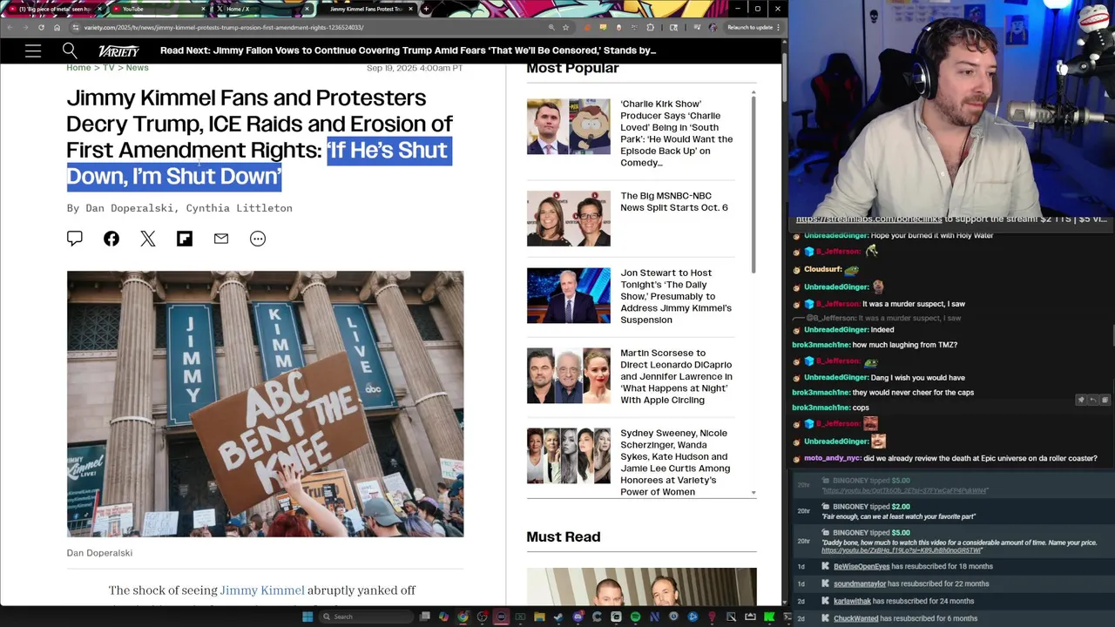Open browser profile avatar

coord(713,27)
